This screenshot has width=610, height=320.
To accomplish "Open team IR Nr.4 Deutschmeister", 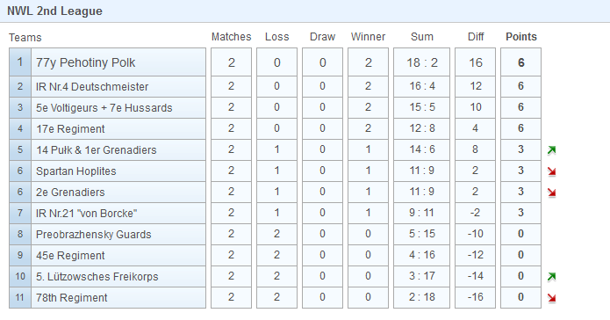I will point(92,86).
